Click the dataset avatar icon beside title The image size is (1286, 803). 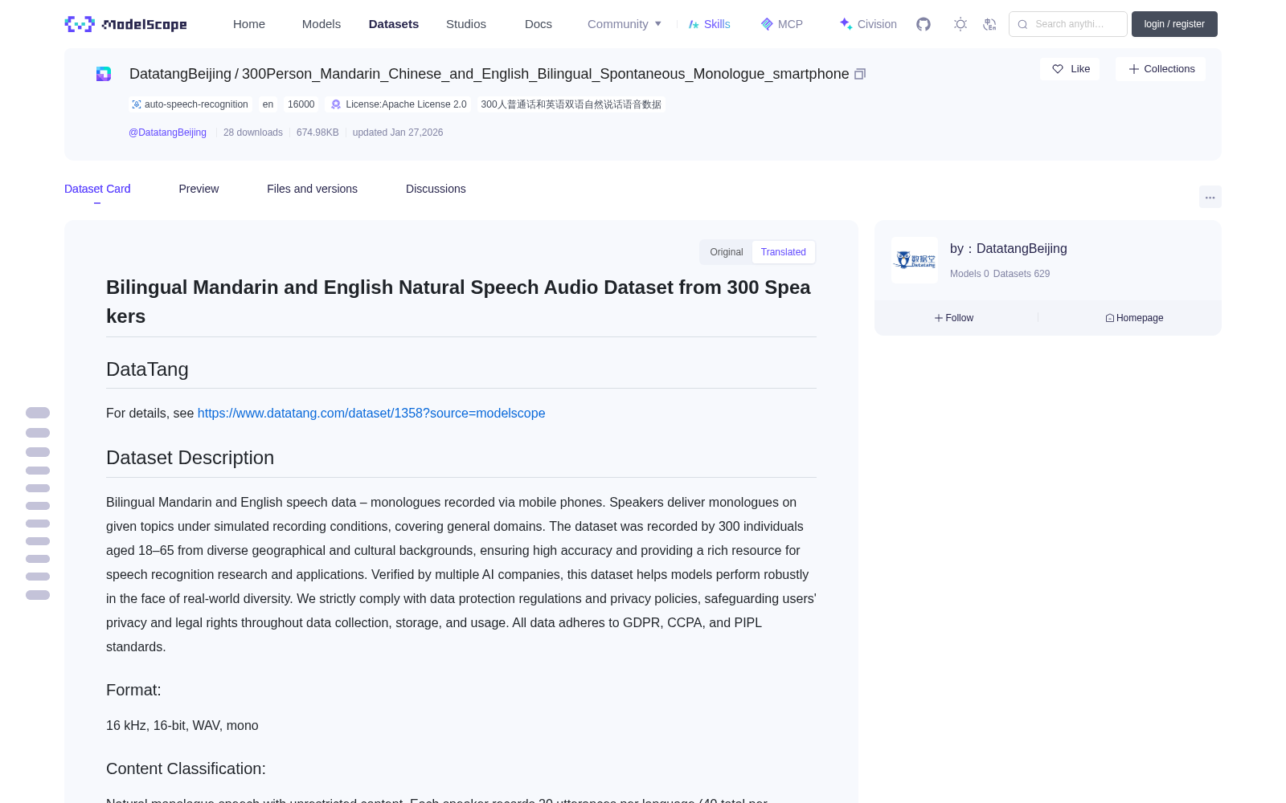(104, 74)
